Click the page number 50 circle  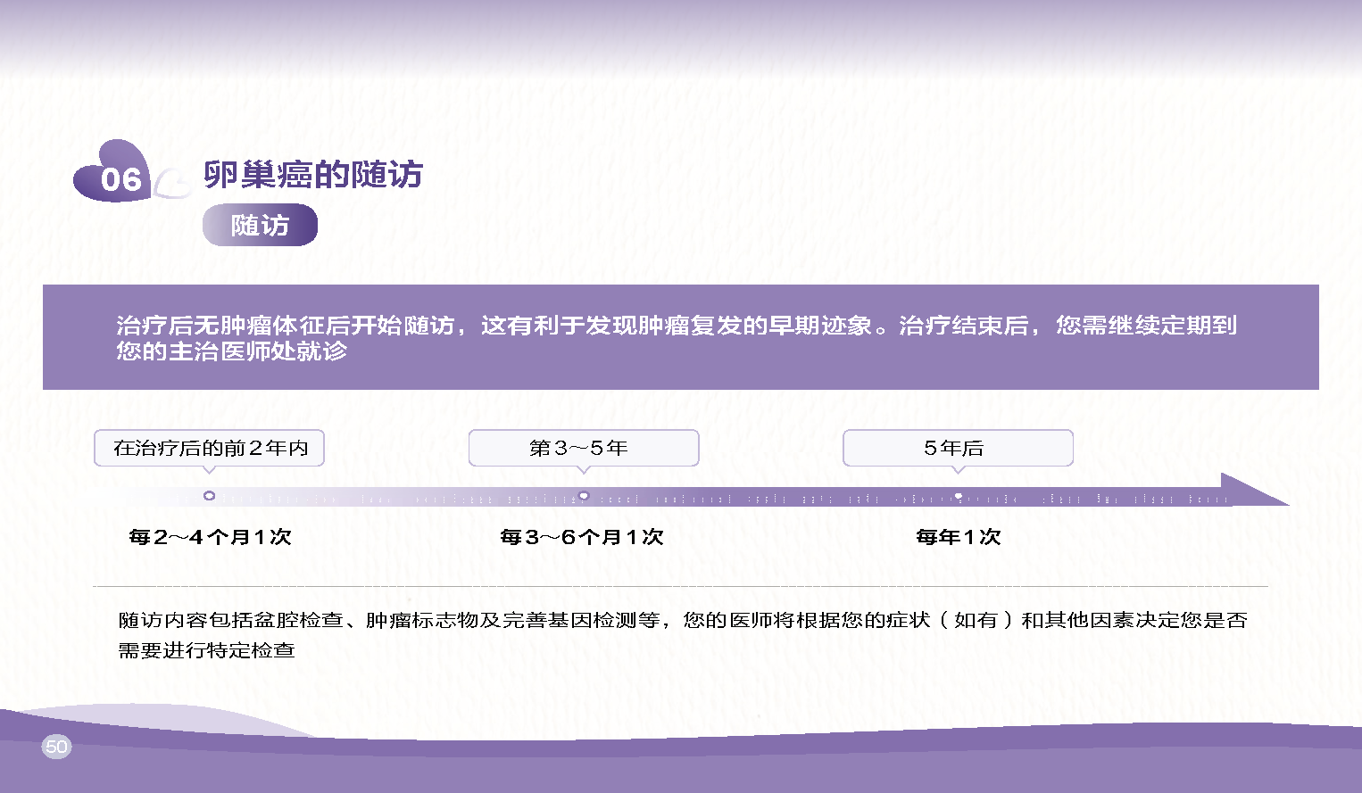tap(56, 747)
